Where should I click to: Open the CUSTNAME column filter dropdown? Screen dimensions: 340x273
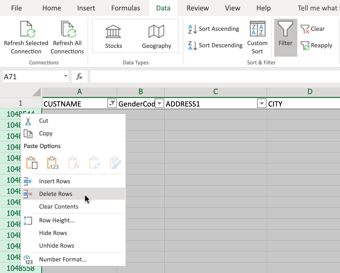click(112, 103)
